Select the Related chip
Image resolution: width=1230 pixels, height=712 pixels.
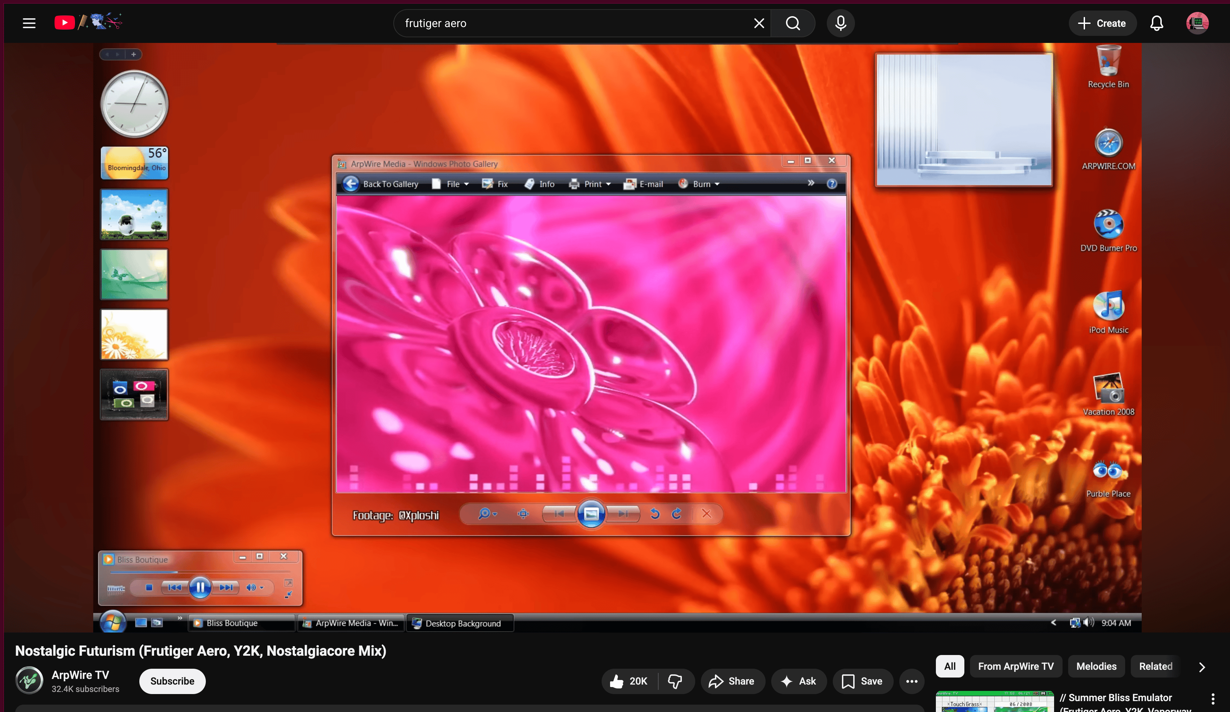pos(1155,666)
